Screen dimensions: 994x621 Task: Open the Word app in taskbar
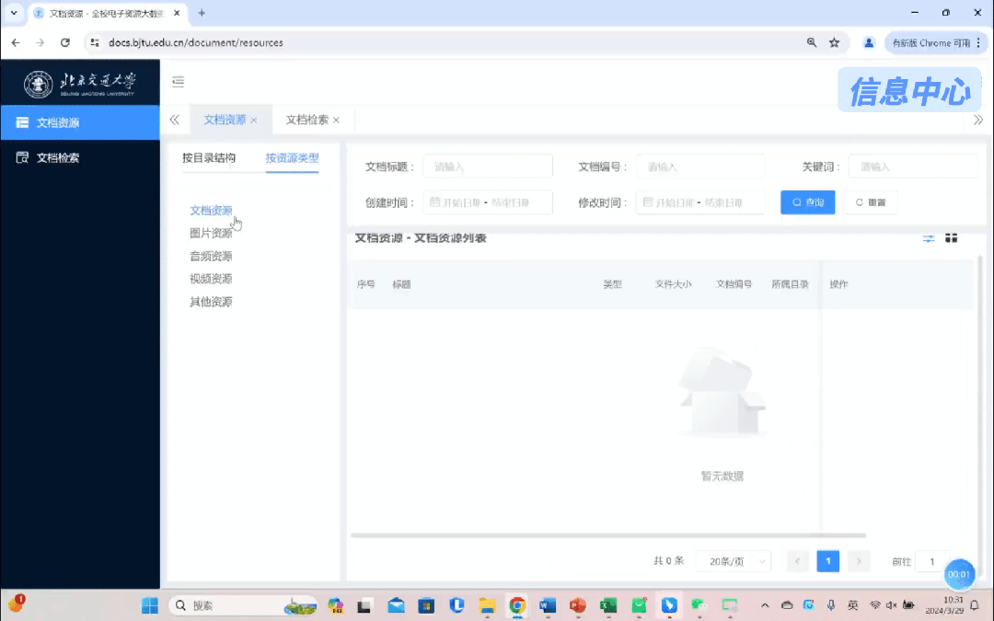coord(548,605)
